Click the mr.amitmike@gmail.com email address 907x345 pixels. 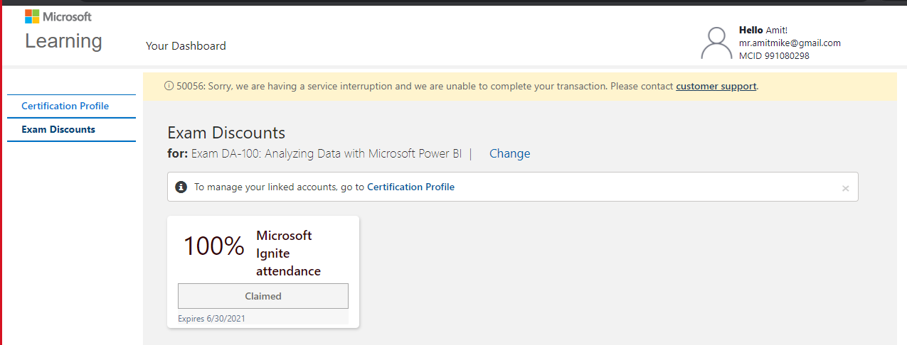coord(790,43)
